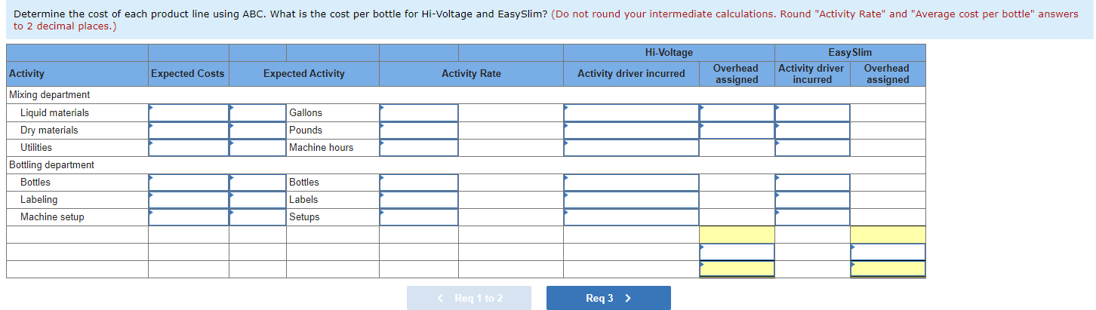Click the 'Liquid materials' row label
This screenshot has width=1096, height=310.
point(54,112)
